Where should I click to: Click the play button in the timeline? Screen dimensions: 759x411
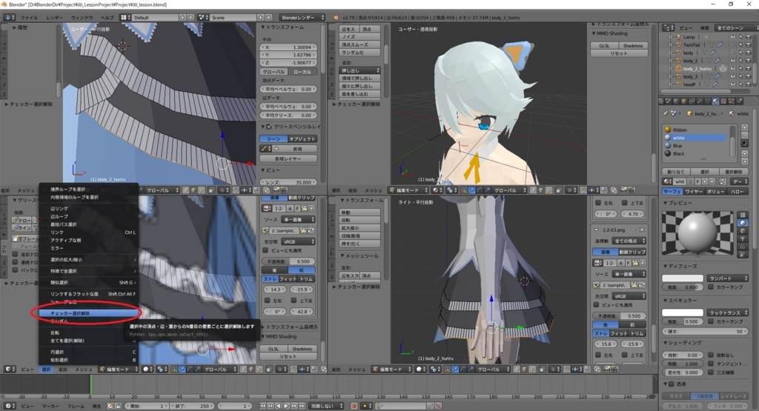pyautogui.click(x=286, y=406)
